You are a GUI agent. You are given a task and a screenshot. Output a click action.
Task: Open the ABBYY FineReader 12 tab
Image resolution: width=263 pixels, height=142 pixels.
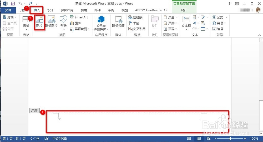coord(151,10)
